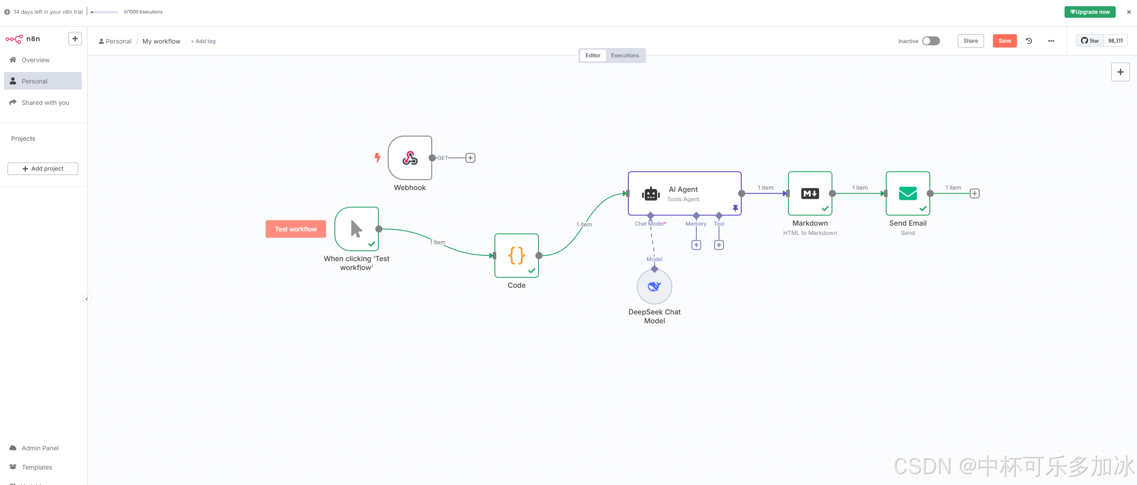Toggle the workflow Inactive switch
1137x485 pixels.
coord(931,41)
